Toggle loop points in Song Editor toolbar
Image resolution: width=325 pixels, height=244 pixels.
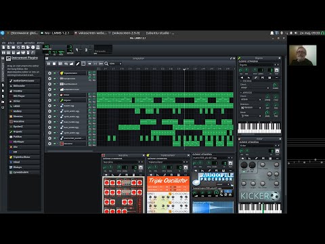[x=95, y=64]
